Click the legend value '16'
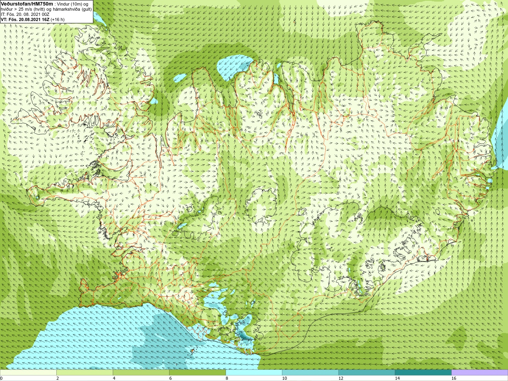Viewport: 508px width, 381px height. pos(453,378)
